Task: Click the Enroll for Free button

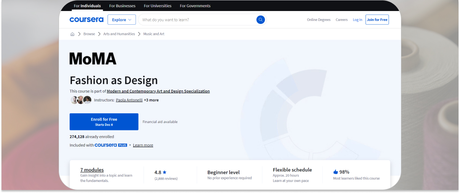Action: 104,122
